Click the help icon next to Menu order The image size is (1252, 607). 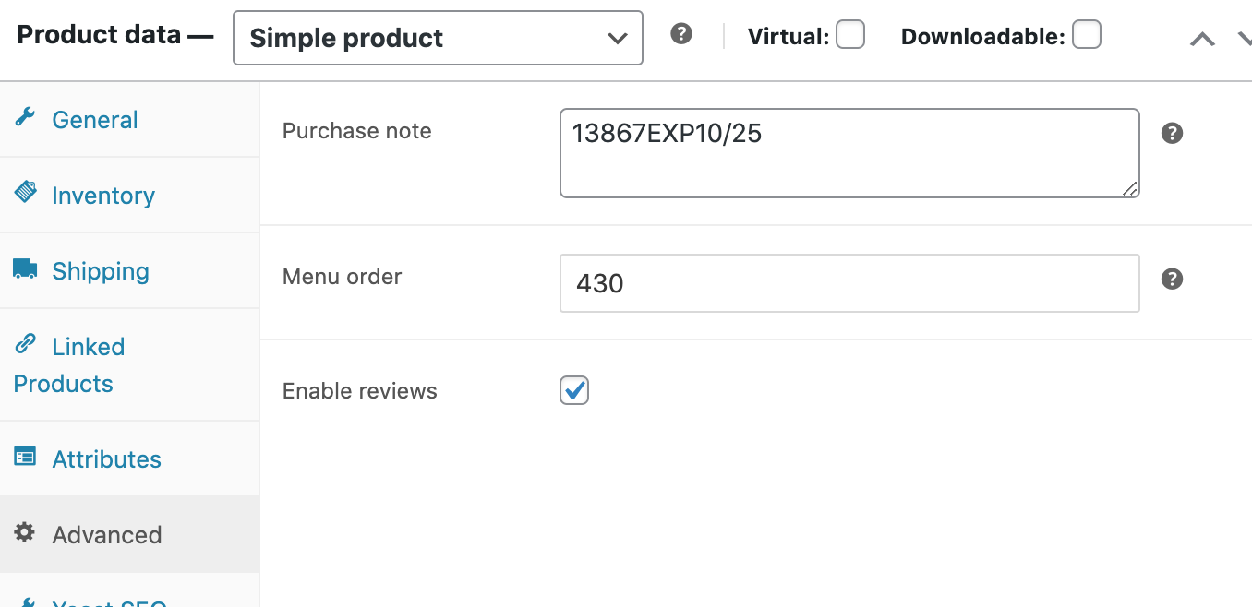[x=1172, y=279]
